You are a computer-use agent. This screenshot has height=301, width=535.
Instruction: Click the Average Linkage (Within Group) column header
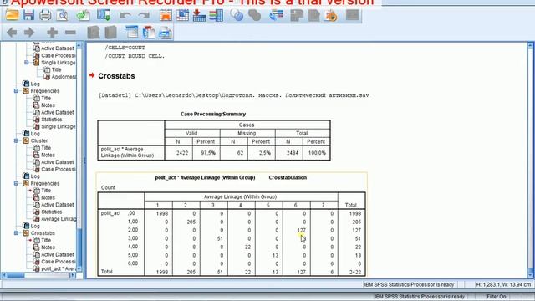[240, 197]
